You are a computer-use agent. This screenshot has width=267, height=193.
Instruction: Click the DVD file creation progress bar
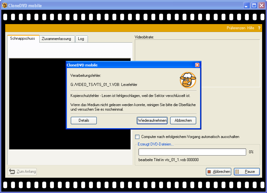click(192, 152)
